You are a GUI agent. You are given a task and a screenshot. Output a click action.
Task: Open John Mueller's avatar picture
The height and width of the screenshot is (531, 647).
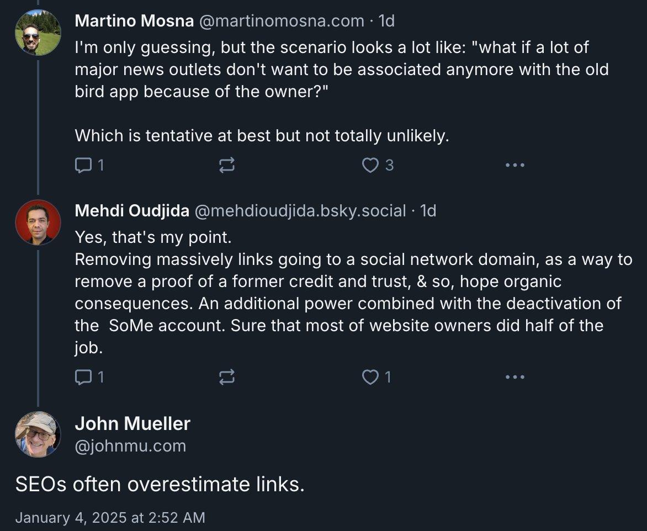click(x=38, y=434)
